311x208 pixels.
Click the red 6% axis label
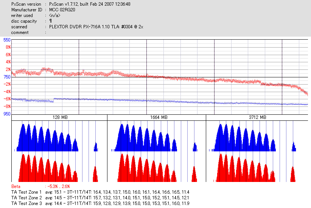coord(8,55)
